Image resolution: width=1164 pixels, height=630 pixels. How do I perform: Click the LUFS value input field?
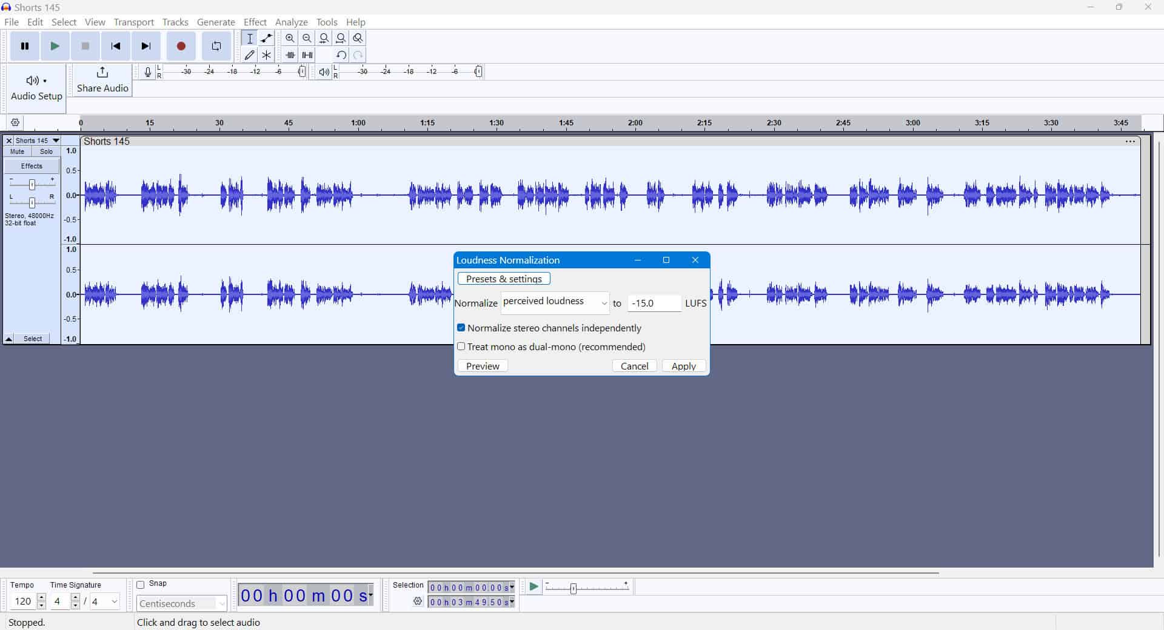click(654, 303)
